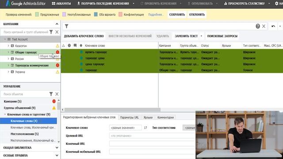
Task: Click View statistics (Просмотреть статистику)
Action: [x=245, y=4]
